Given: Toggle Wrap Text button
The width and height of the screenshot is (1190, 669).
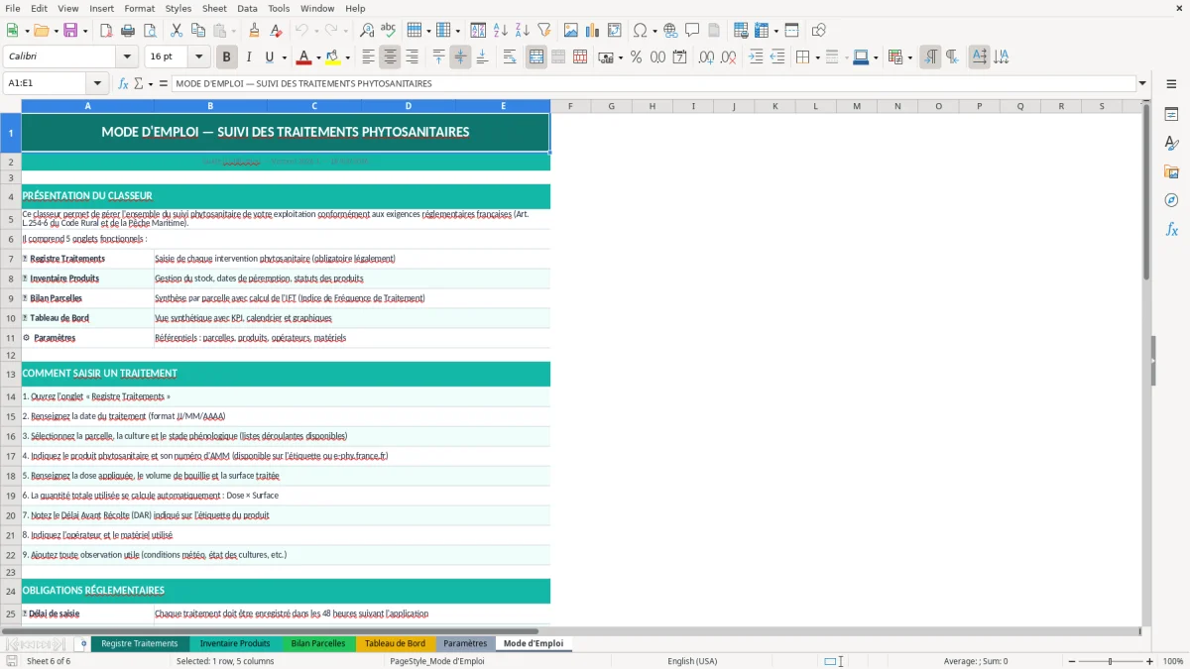Looking at the screenshot, I should point(510,57).
